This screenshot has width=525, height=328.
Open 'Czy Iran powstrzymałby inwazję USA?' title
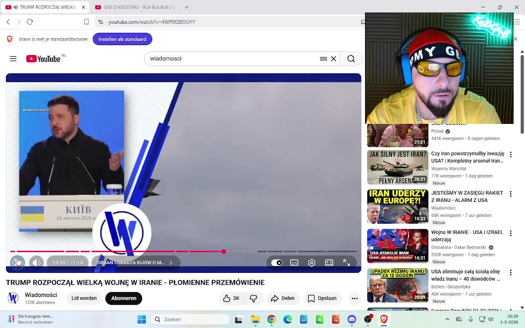[468, 157]
